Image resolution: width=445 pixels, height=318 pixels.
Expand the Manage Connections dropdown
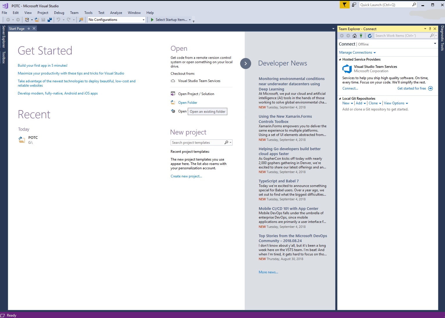(375, 53)
